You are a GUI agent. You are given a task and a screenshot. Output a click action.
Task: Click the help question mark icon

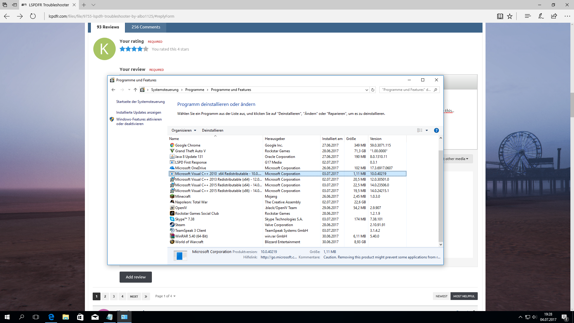coord(436,130)
